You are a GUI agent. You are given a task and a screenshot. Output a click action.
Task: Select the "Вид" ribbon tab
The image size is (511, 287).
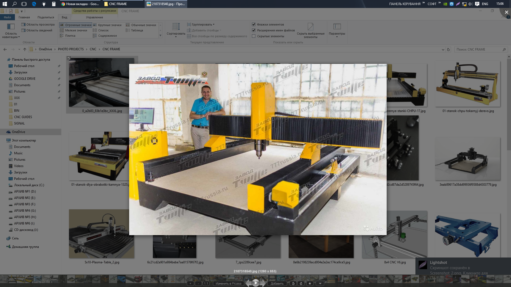point(64,17)
